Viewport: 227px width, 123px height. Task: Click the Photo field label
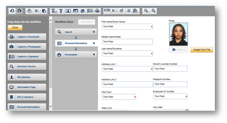[172, 21]
